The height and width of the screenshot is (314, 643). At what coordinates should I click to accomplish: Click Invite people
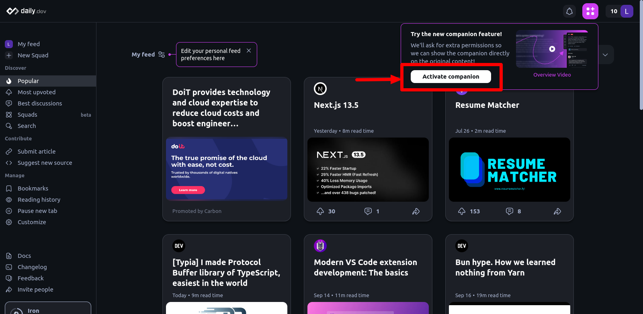pos(48,290)
